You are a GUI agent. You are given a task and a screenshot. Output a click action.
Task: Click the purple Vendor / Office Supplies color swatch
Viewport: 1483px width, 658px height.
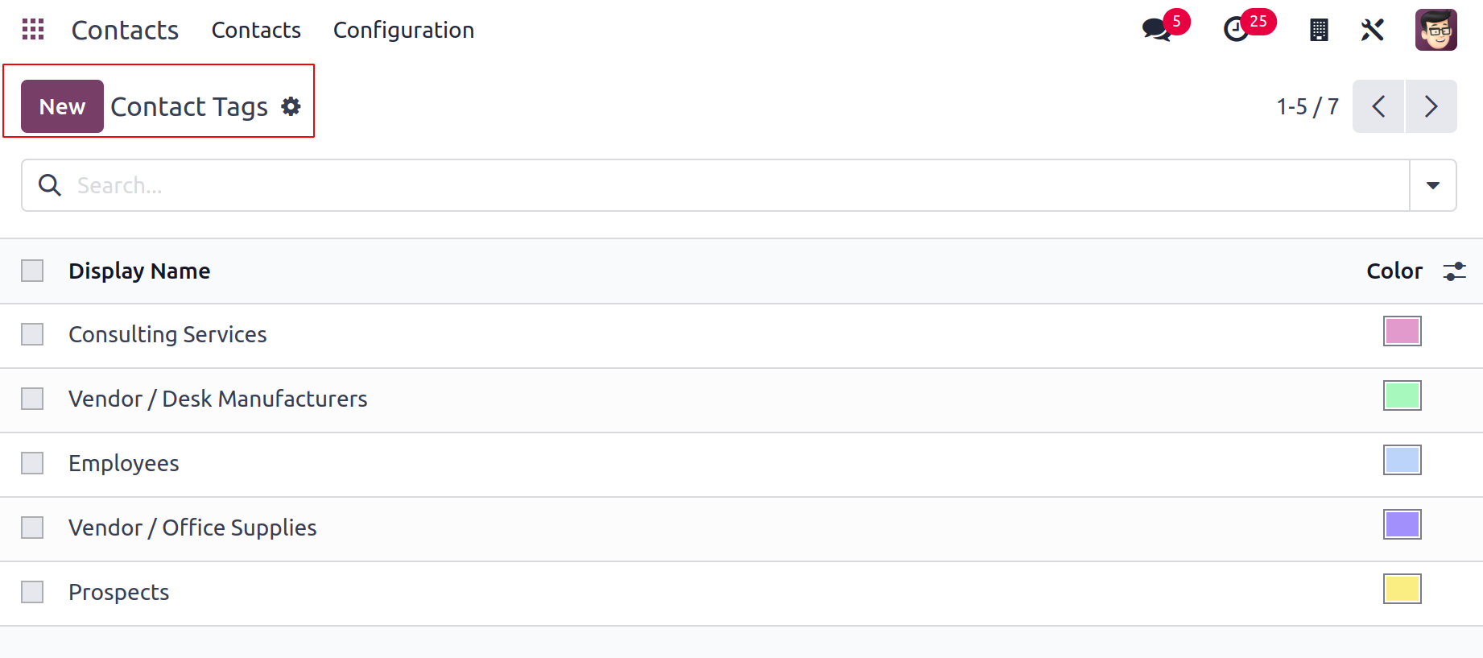pyautogui.click(x=1402, y=524)
